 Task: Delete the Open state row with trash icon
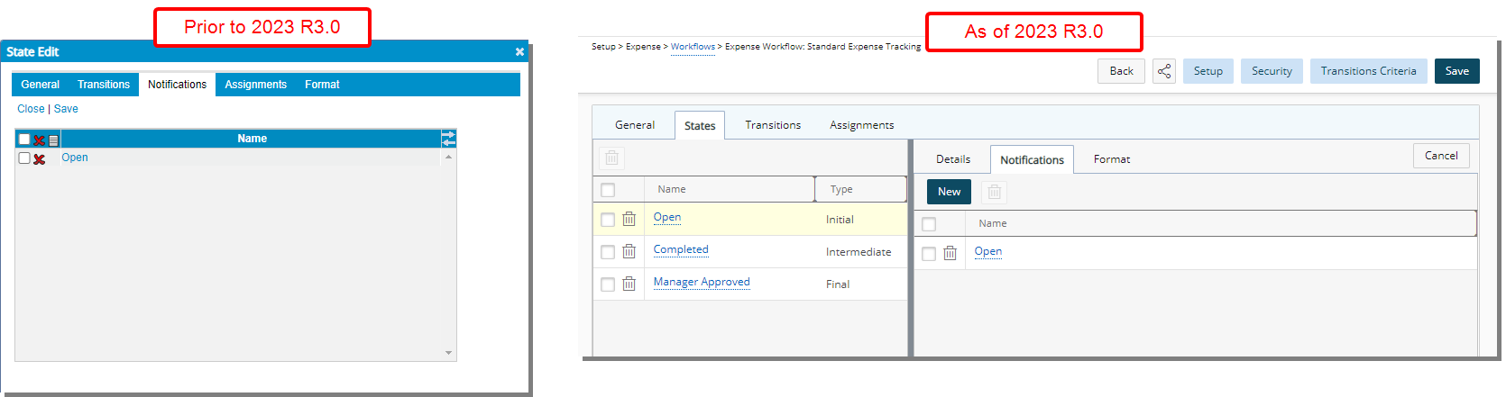click(629, 219)
